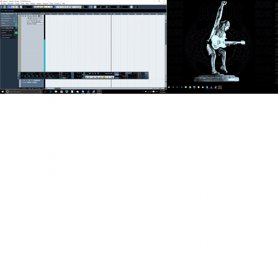Click transport panel Record button
Image resolution: width=278 pixels, height=257 pixels.
pos(112,77)
